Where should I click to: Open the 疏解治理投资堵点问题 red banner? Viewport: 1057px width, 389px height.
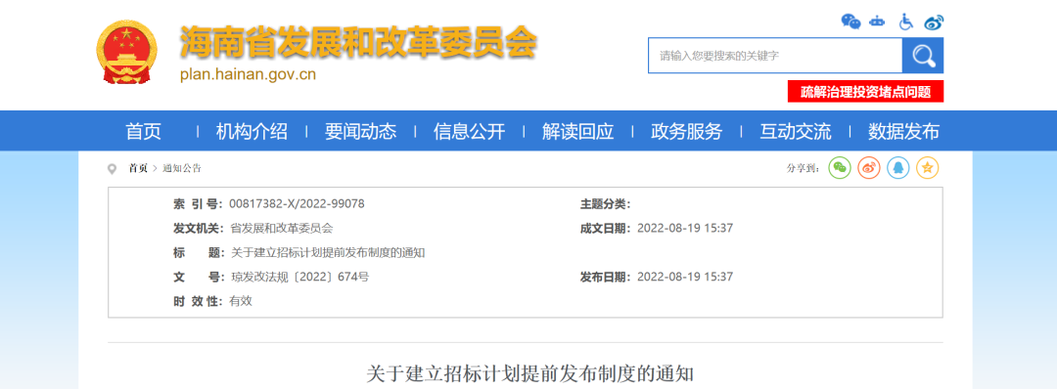[865, 92]
